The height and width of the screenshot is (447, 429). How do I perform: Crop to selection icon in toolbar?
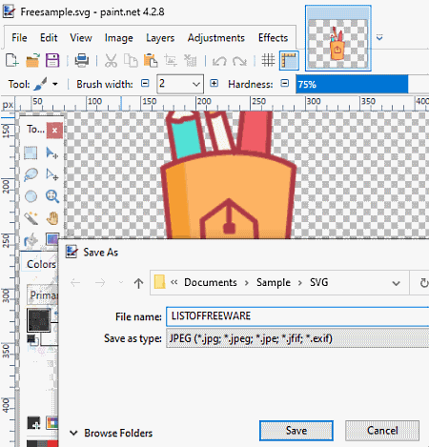point(171,60)
